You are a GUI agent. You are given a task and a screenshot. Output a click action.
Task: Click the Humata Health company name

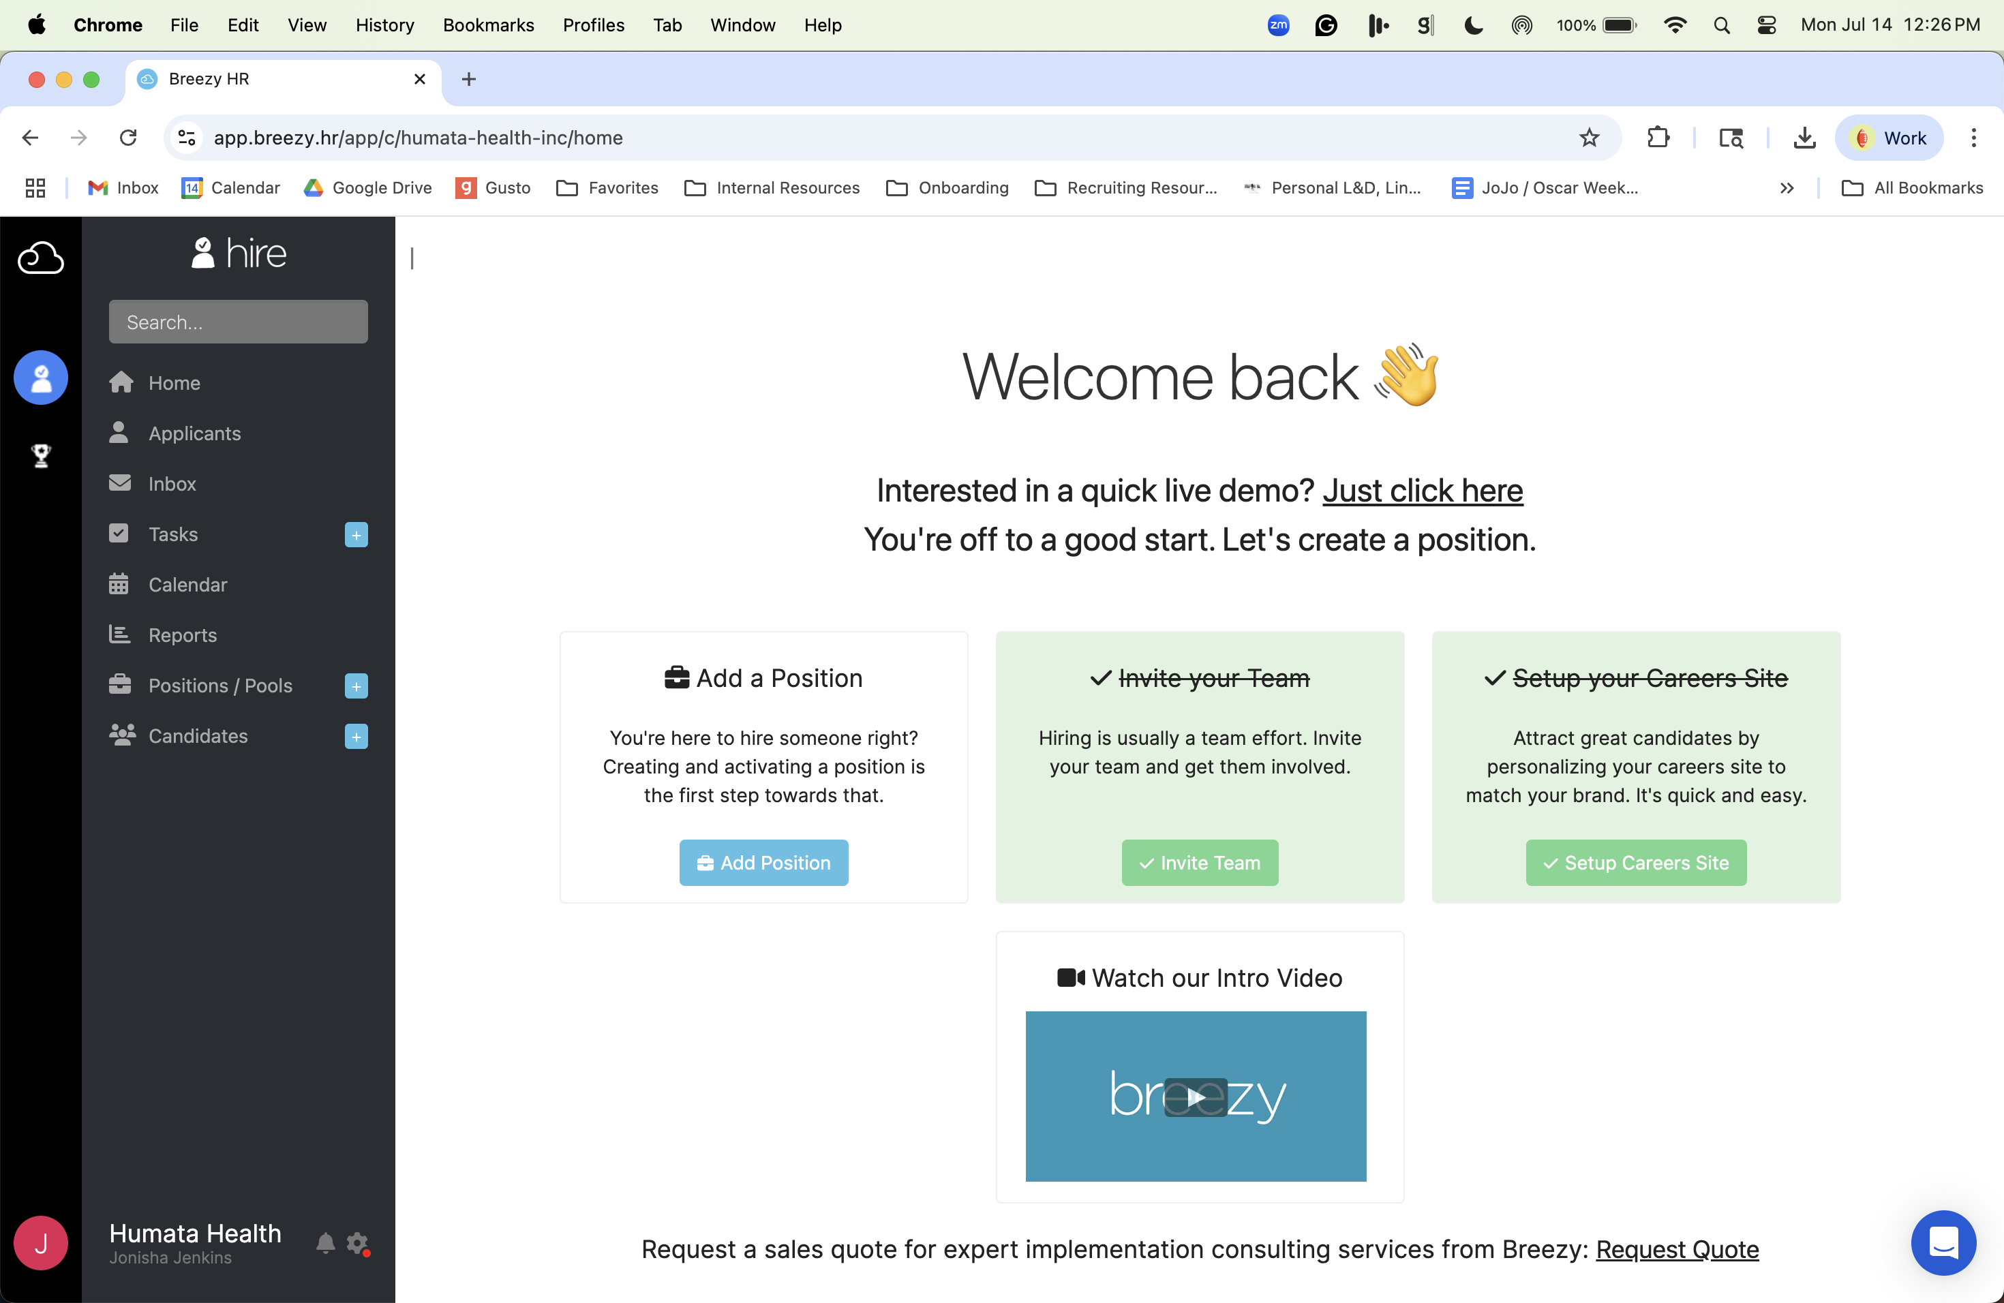click(x=196, y=1233)
